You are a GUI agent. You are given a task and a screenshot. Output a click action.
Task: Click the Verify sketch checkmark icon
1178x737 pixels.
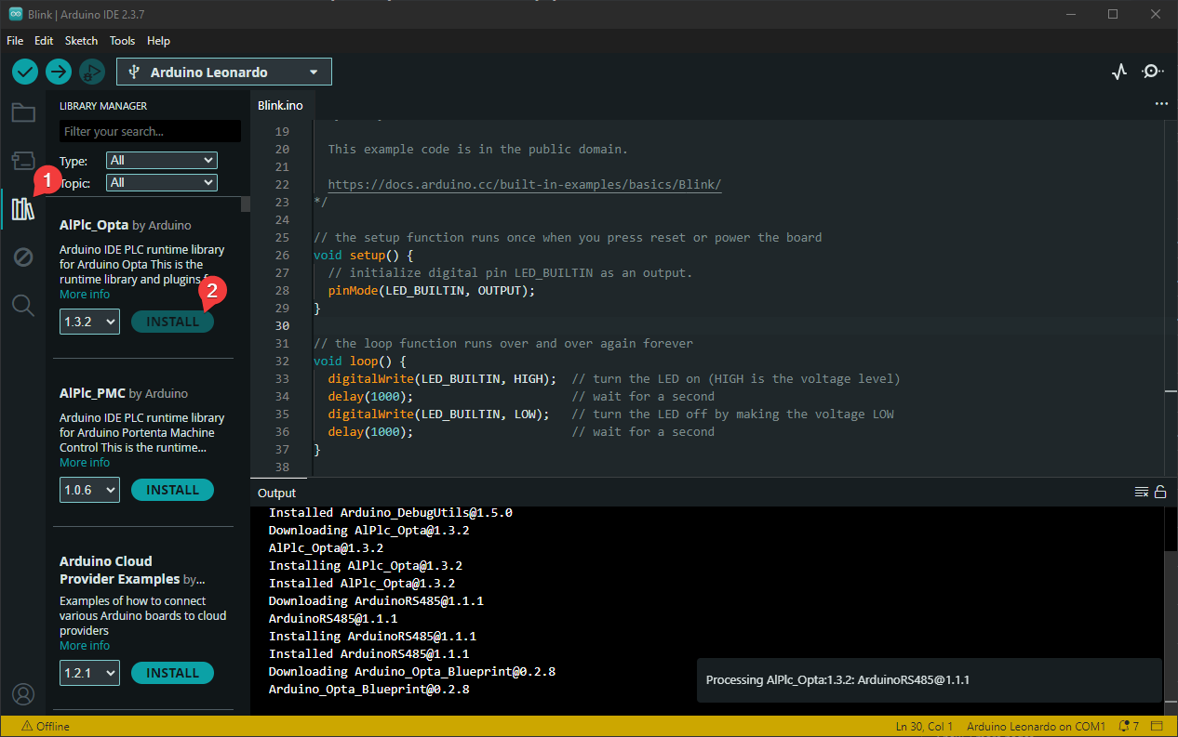point(25,72)
